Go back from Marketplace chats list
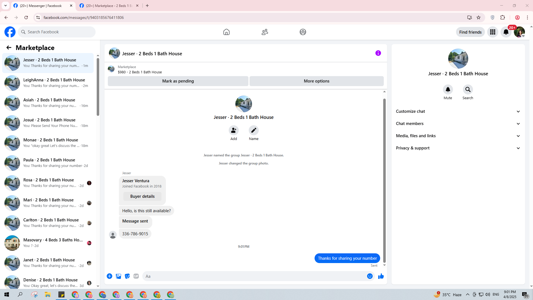 pyautogui.click(x=9, y=47)
